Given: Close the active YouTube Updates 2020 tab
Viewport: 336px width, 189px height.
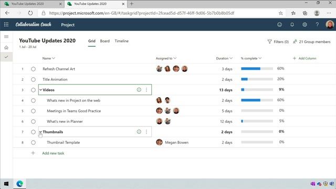Looking at the screenshot, I should [x=123, y=4].
